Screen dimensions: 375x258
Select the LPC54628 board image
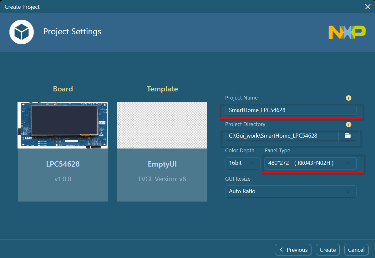click(63, 125)
